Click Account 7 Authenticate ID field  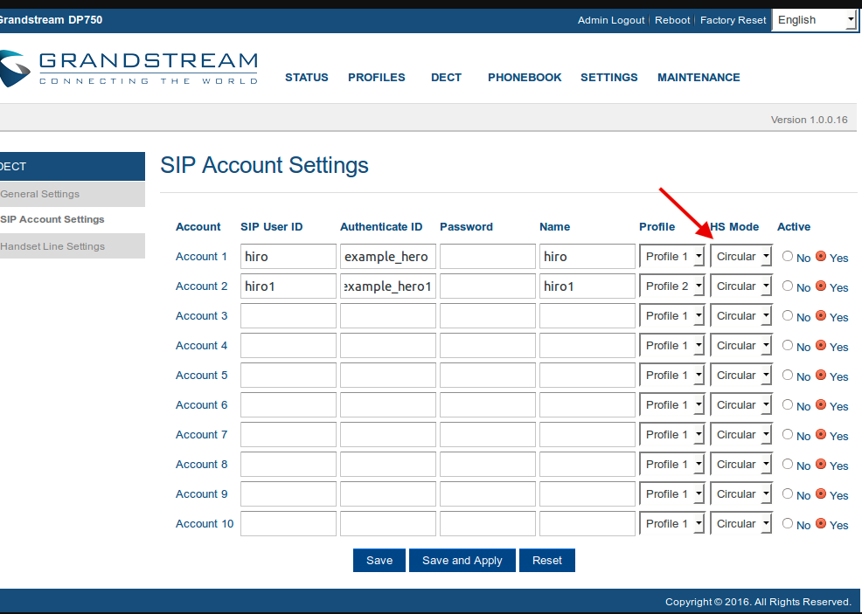(388, 434)
